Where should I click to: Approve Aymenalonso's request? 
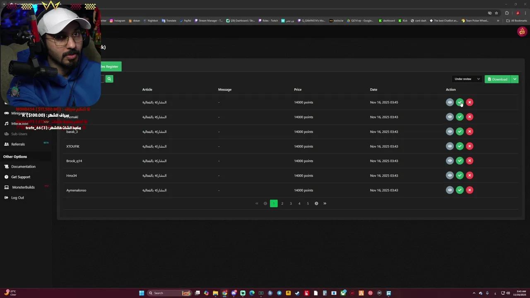460,190
